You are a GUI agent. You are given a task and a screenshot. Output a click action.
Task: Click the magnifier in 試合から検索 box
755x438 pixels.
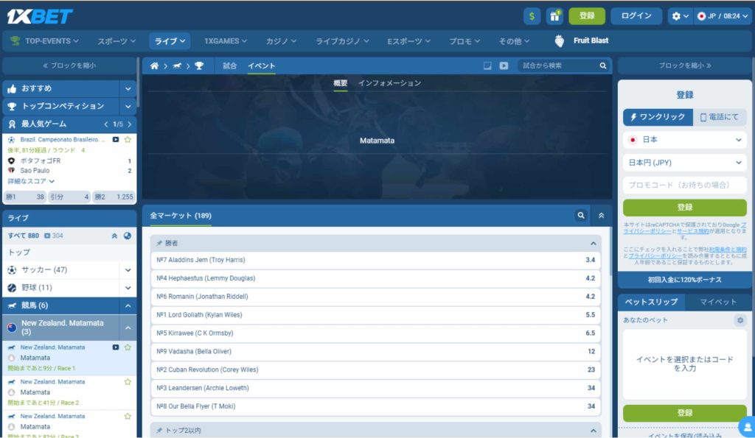point(603,66)
